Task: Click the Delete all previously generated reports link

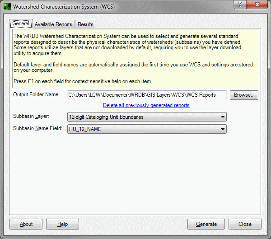Action: point(146,105)
